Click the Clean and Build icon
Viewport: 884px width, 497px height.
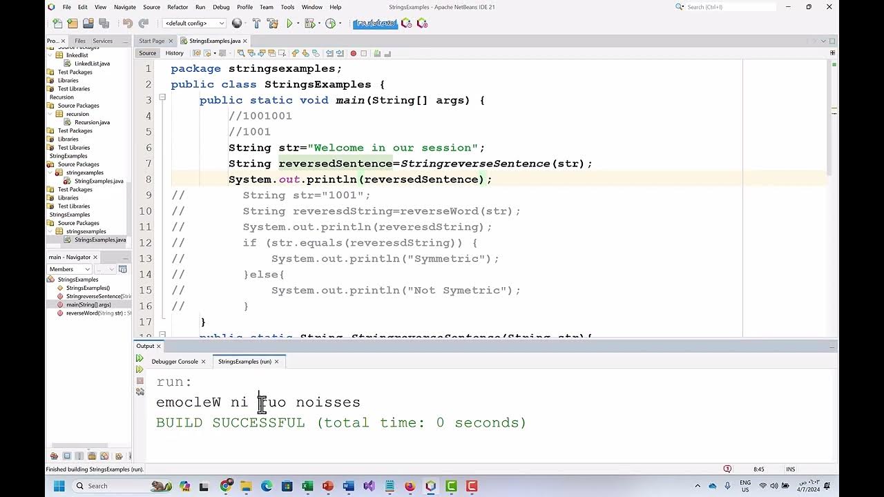[x=272, y=23]
